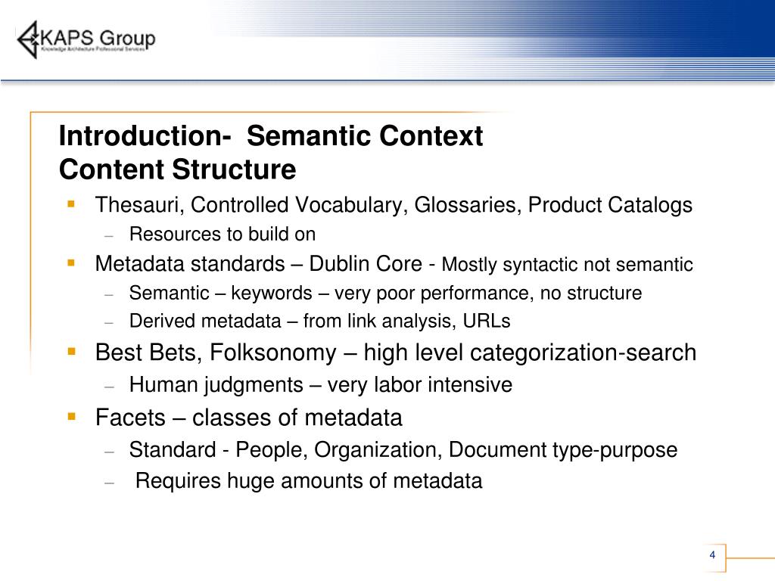Click the orange bullet beside 'Best Bets, Folksonomy'
The height and width of the screenshot is (581, 775).
[72, 352]
